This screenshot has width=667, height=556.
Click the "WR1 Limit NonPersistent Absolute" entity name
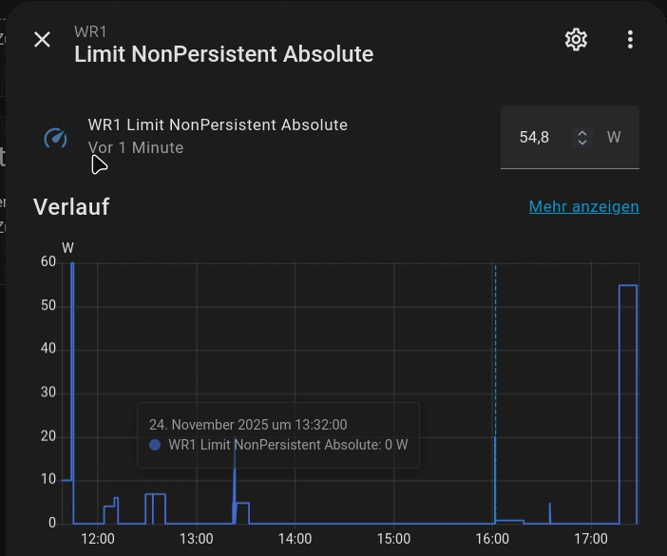click(218, 125)
